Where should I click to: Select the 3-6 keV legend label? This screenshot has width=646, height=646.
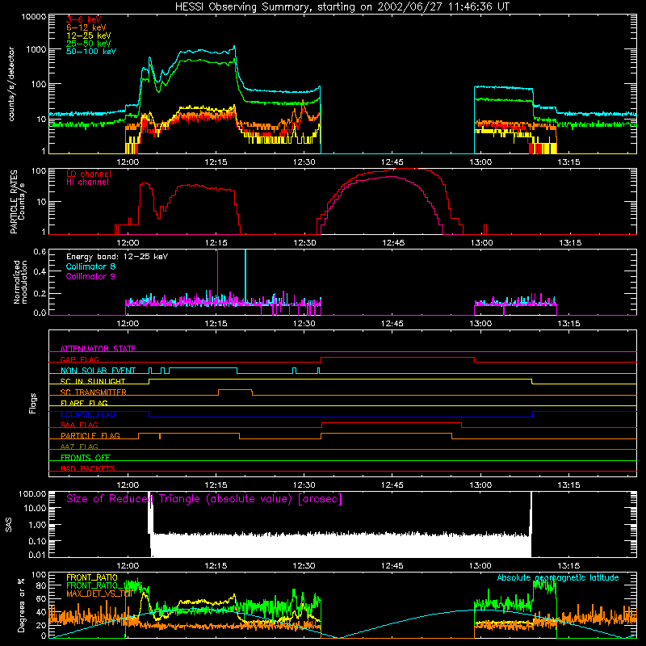[x=84, y=19]
